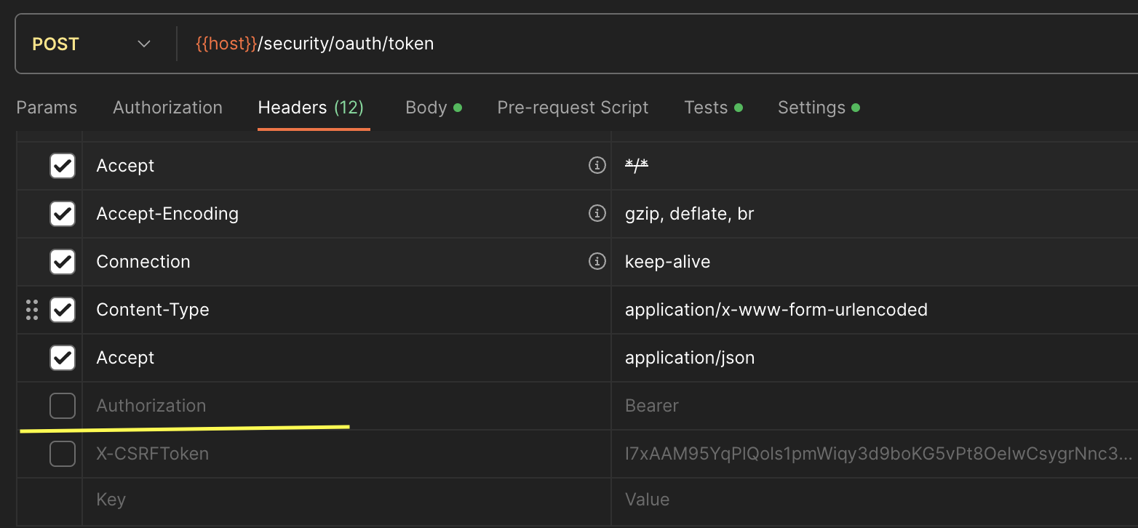Open the Pre-request Script tab

(573, 108)
